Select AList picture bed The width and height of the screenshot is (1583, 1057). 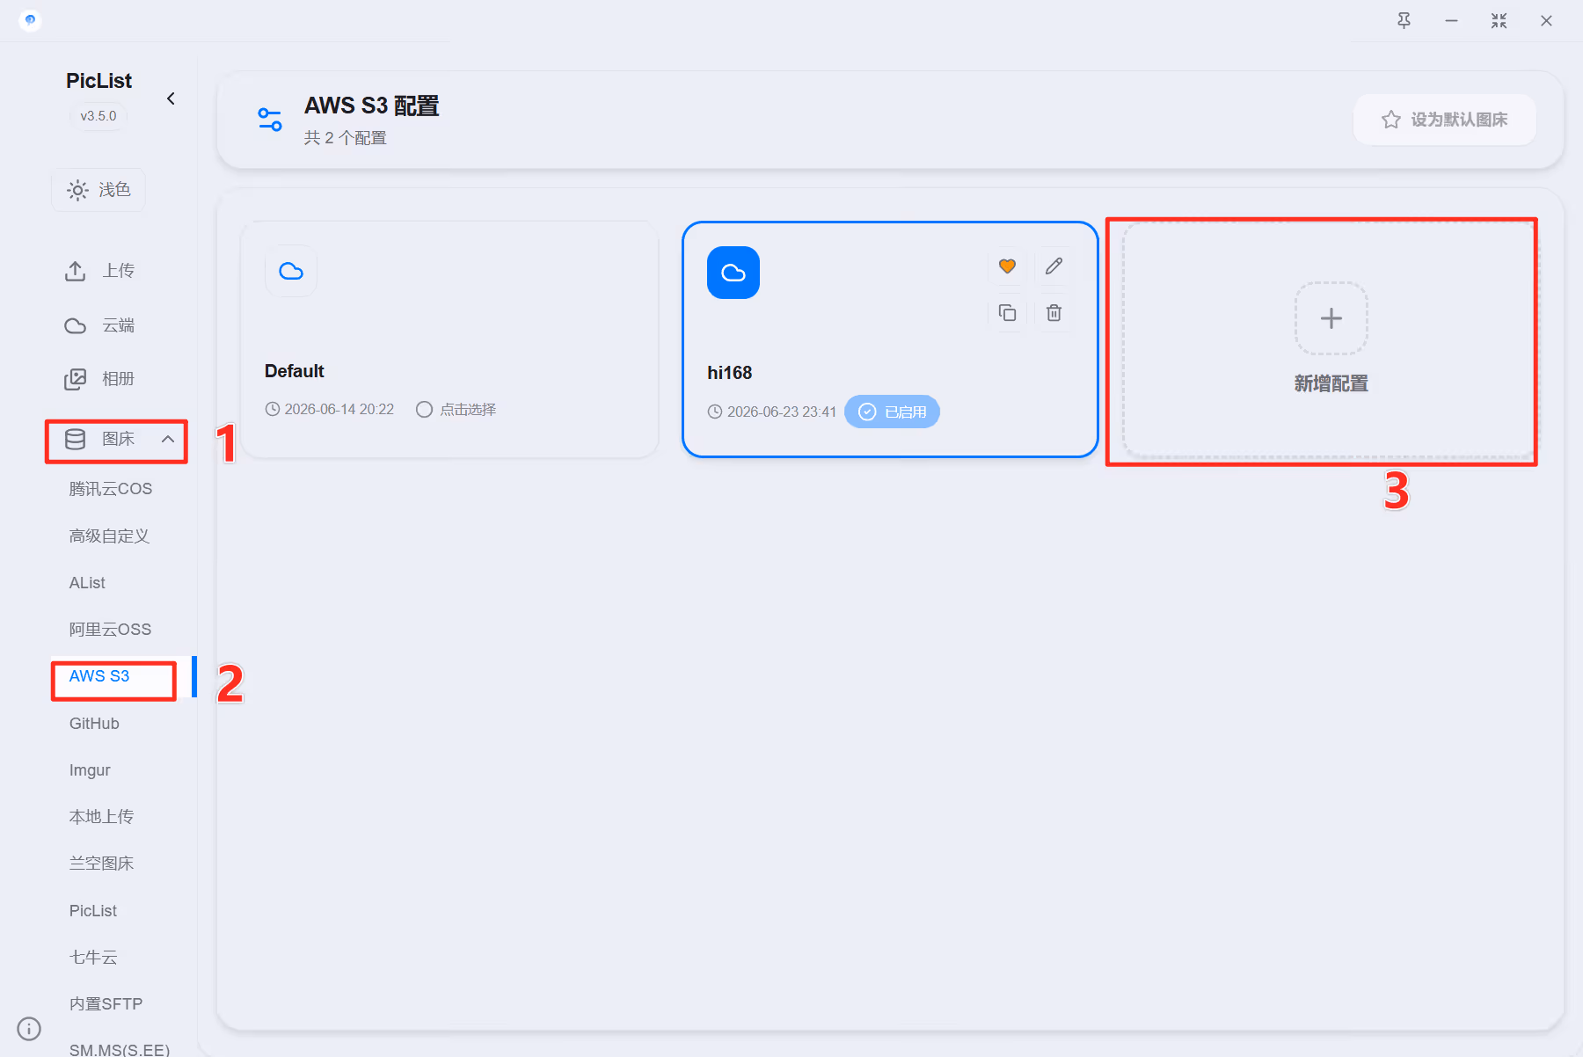pos(87,583)
